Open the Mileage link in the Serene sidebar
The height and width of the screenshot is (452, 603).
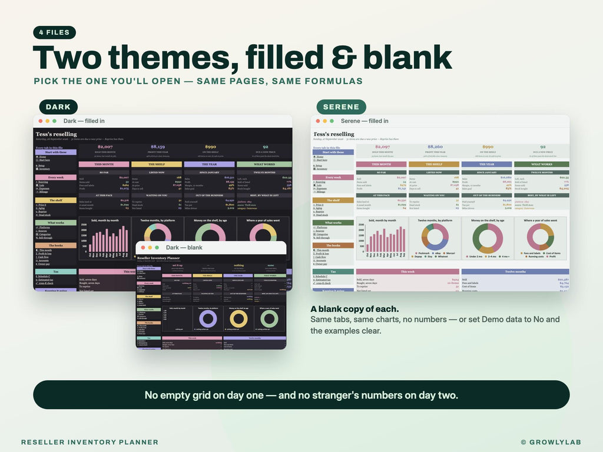pos(320,191)
